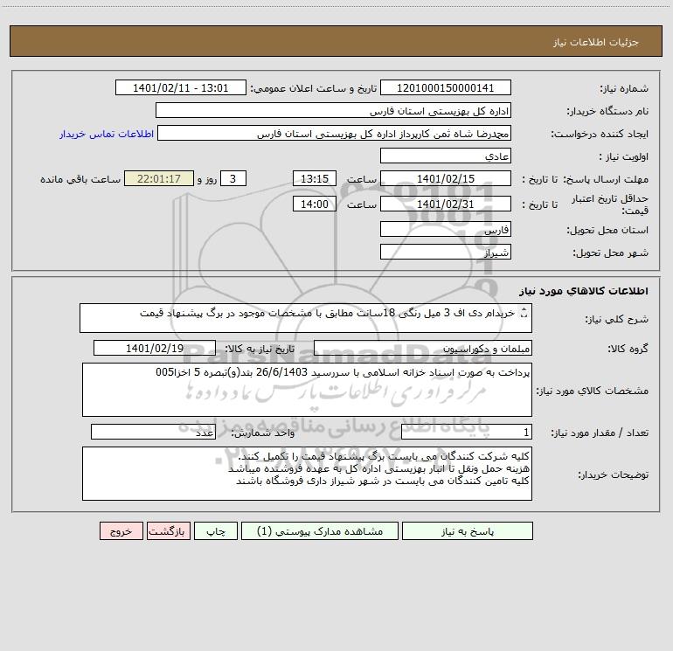Click the label شهر محل تحویل:
Image resolution: width=673 pixels, height=651 pixels.
click(x=611, y=253)
